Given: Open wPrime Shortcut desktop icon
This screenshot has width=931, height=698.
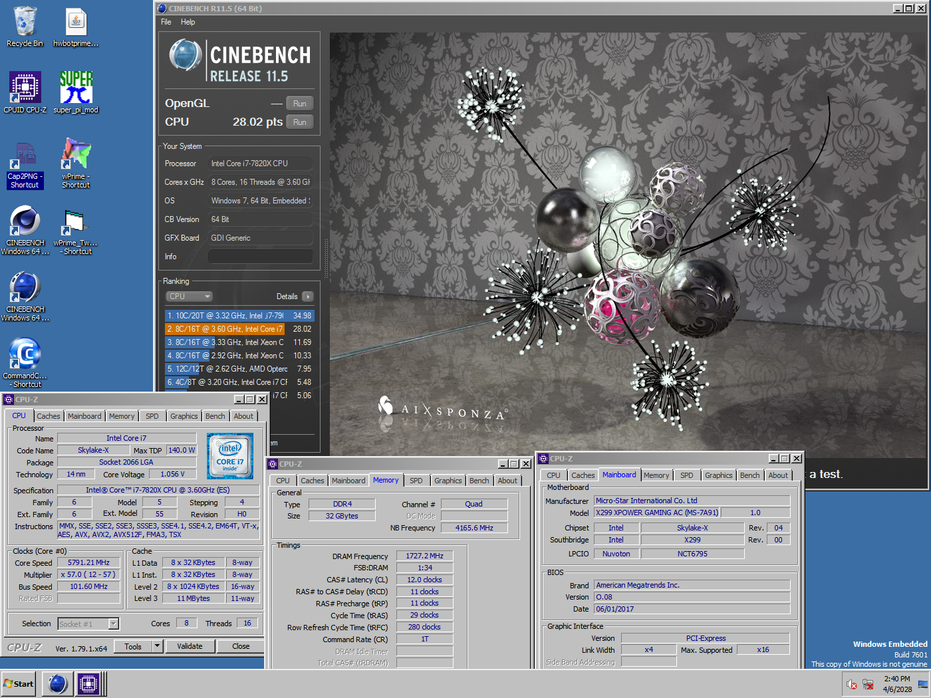Looking at the screenshot, I should [76, 164].
